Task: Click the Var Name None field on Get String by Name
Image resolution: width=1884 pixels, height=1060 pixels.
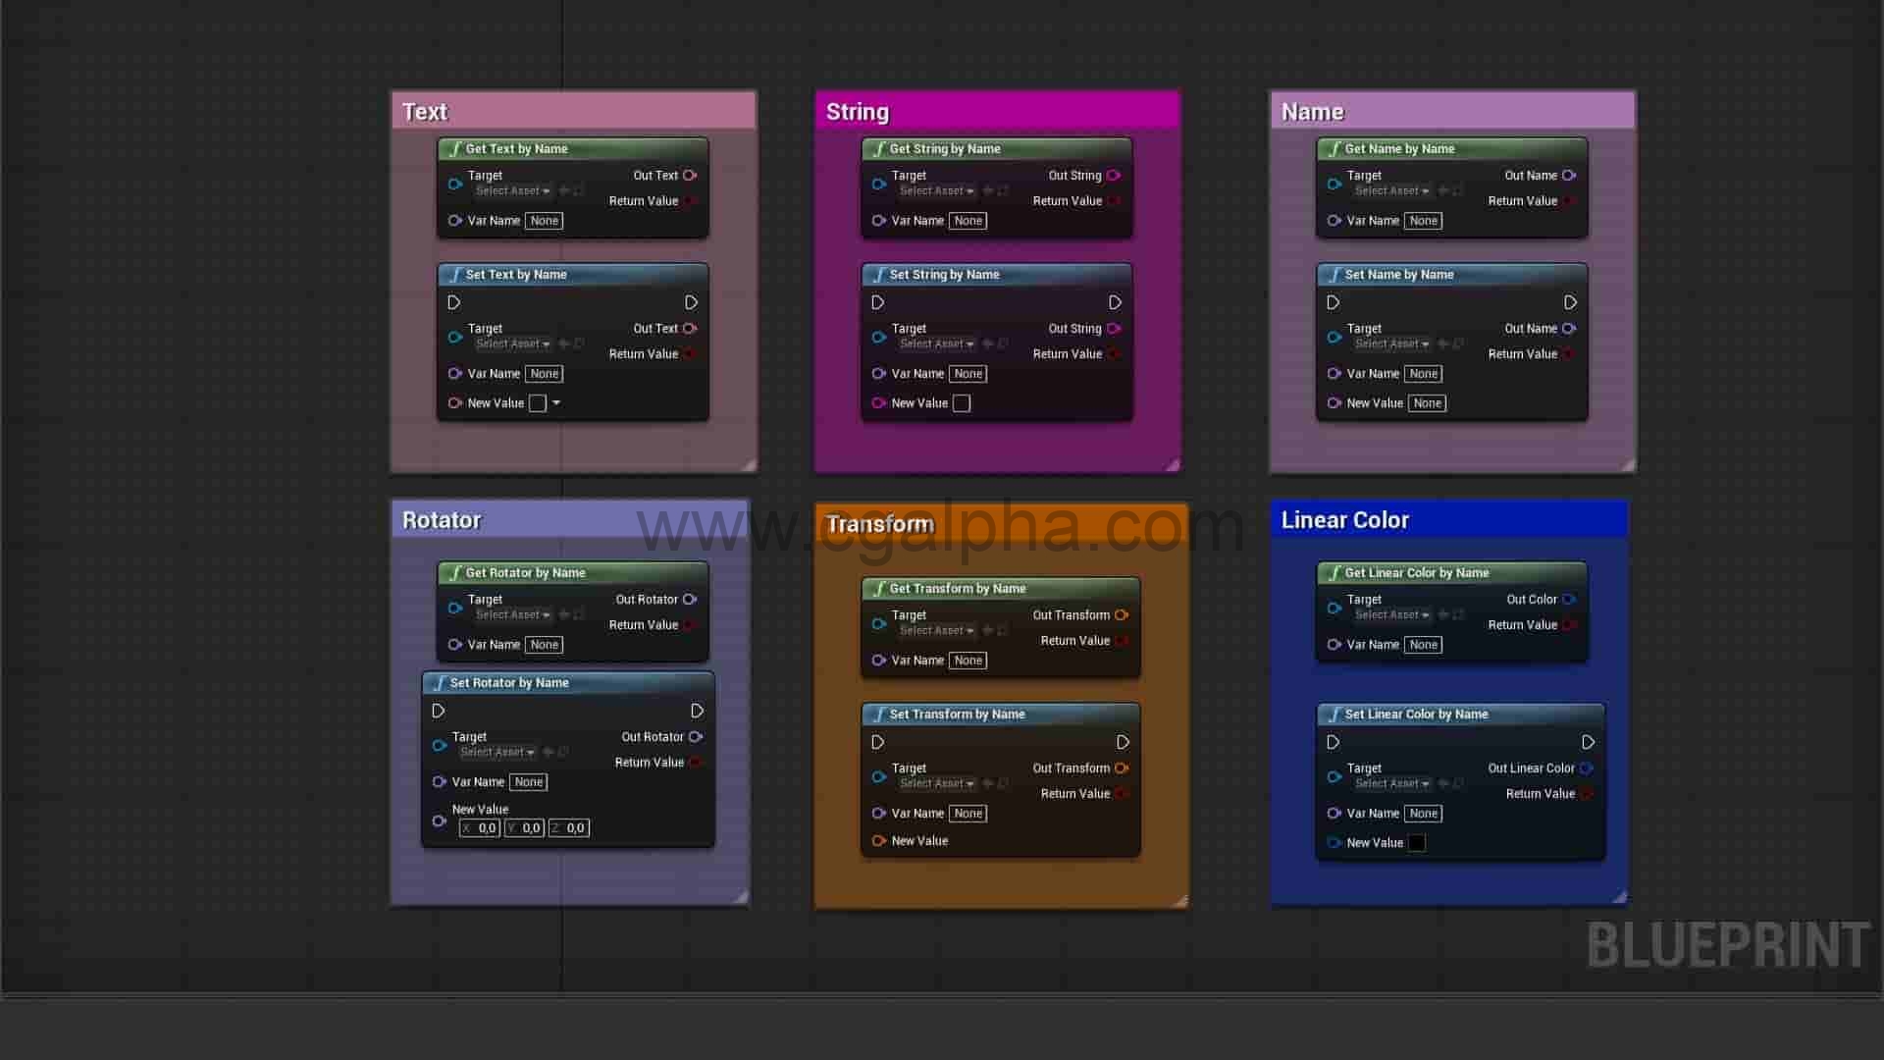Action: click(x=968, y=221)
